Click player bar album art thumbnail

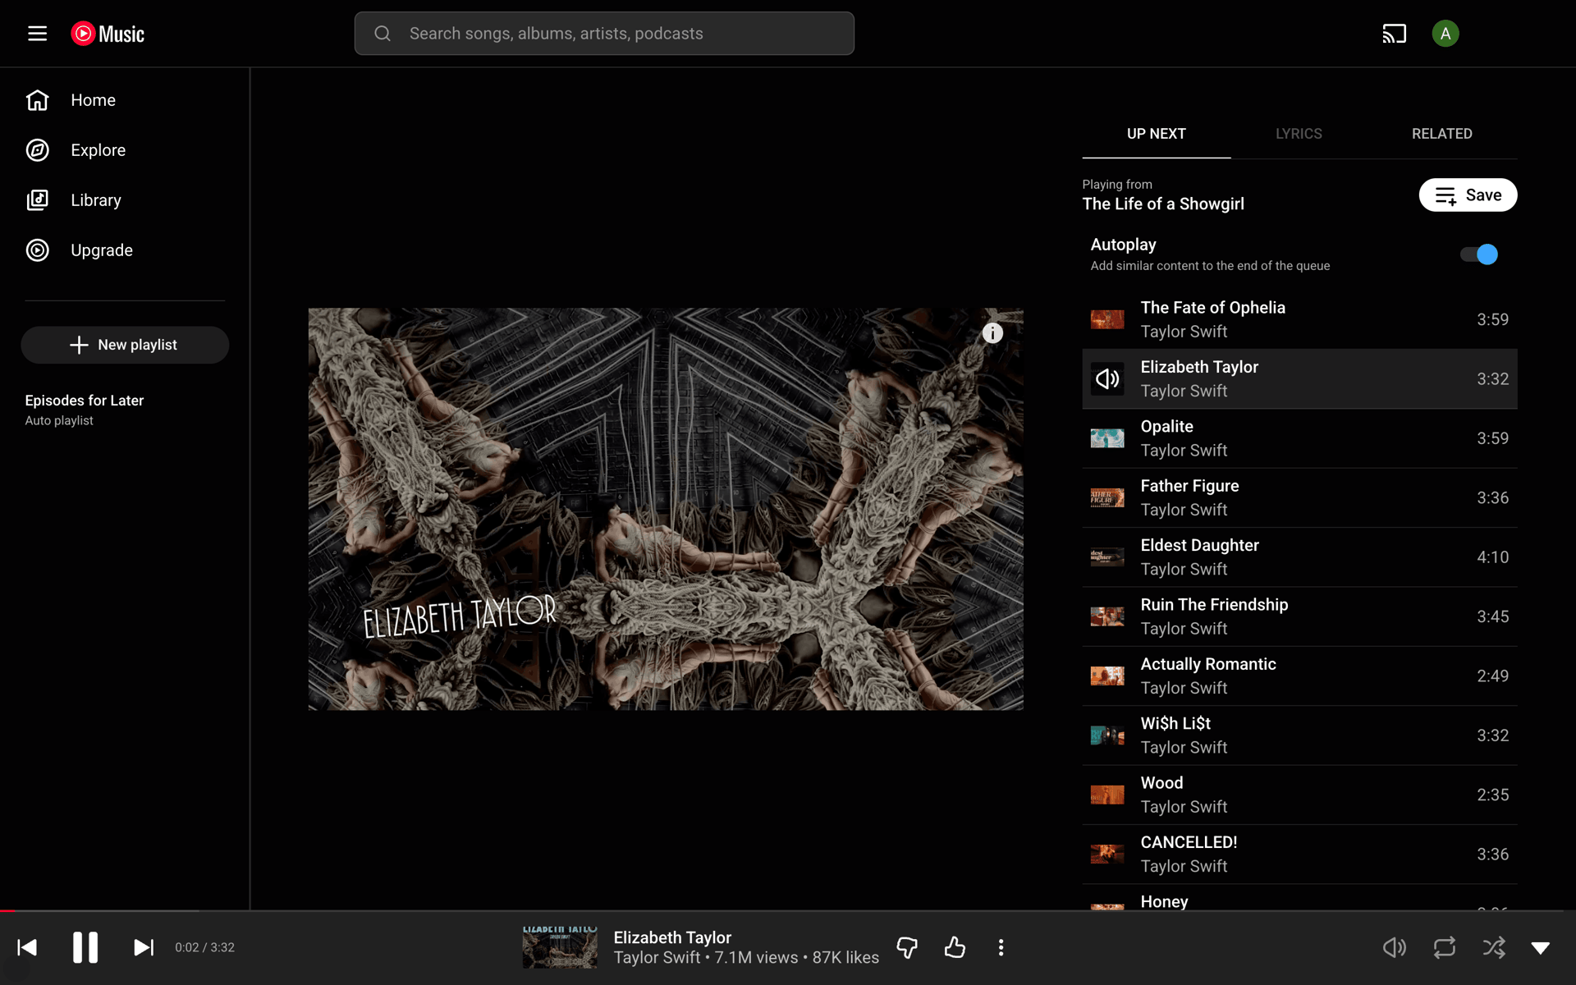[560, 947]
